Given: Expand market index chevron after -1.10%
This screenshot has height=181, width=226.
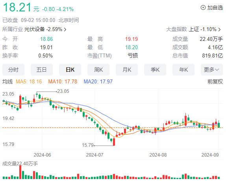Looking at the screenshot, I should [x=219, y=30].
